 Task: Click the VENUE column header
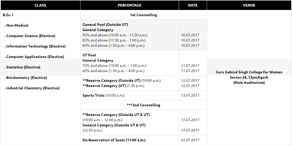click(x=249, y=5)
